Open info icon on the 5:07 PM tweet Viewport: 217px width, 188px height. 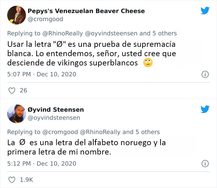click(x=205, y=74)
